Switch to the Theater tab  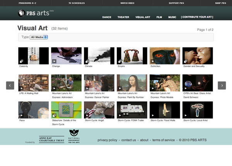tap(123, 17)
